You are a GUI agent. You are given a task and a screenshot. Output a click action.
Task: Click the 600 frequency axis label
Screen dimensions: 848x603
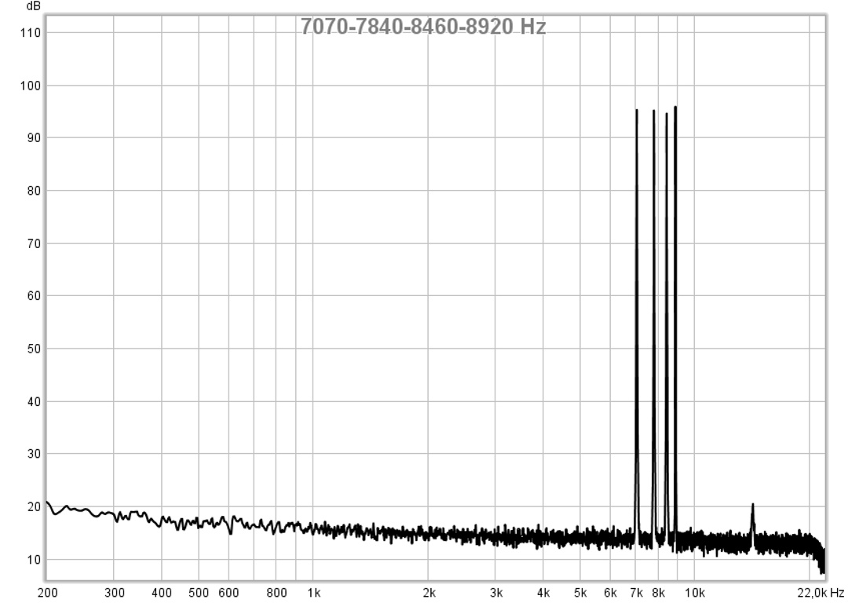click(228, 592)
